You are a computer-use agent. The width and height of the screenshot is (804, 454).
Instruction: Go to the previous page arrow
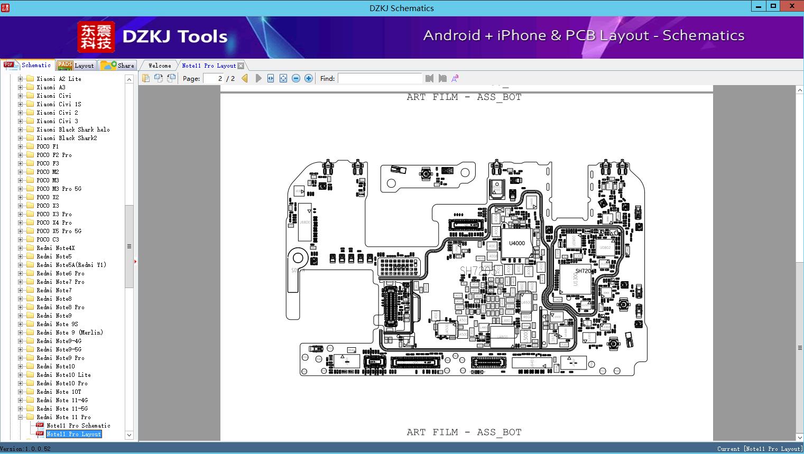click(x=245, y=78)
